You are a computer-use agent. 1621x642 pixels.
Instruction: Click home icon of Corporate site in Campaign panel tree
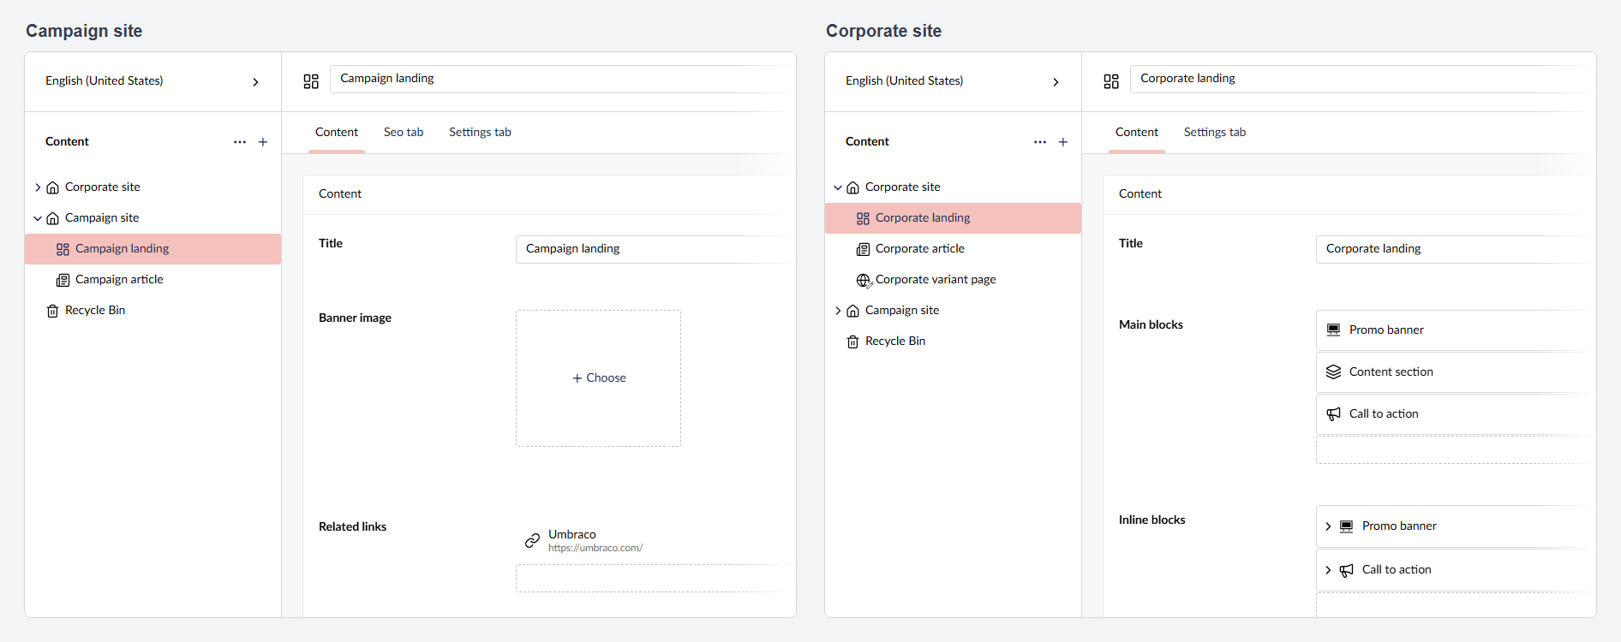coord(53,187)
